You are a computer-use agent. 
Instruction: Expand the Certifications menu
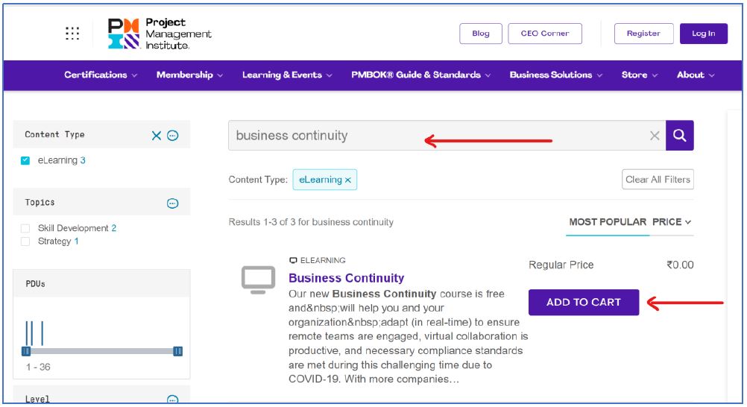(x=101, y=75)
